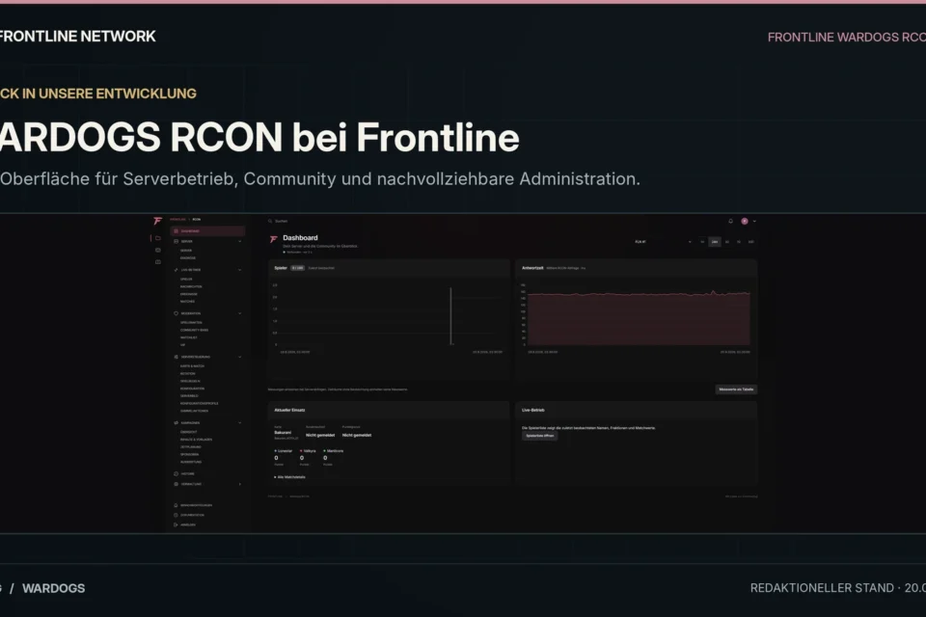
Task: Click the Kampagnen megaphone icon
Action: [x=176, y=423]
